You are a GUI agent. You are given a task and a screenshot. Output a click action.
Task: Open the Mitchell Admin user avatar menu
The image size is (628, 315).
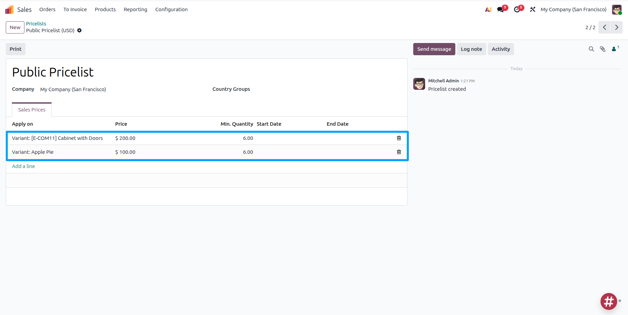click(616, 9)
